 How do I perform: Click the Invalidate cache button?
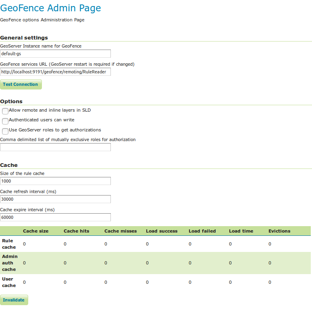pos(14,300)
